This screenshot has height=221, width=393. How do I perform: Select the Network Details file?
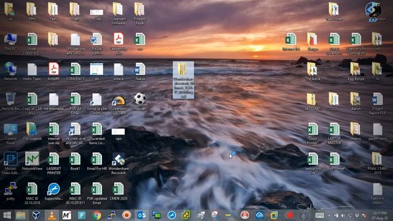(x=378, y=194)
